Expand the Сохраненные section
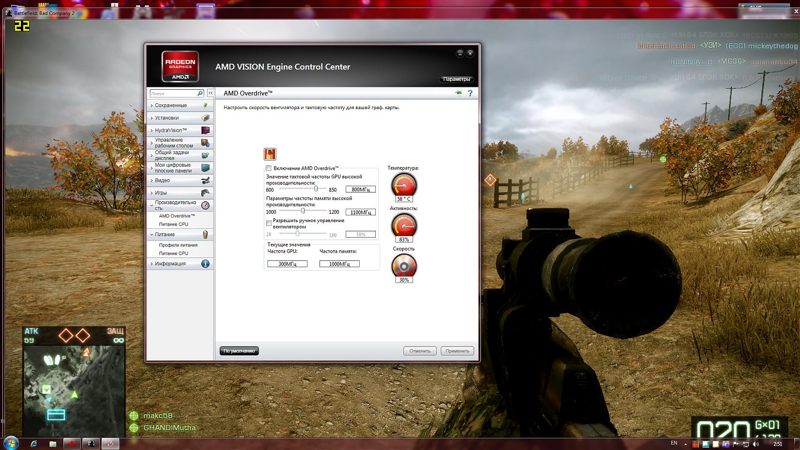 [x=152, y=105]
